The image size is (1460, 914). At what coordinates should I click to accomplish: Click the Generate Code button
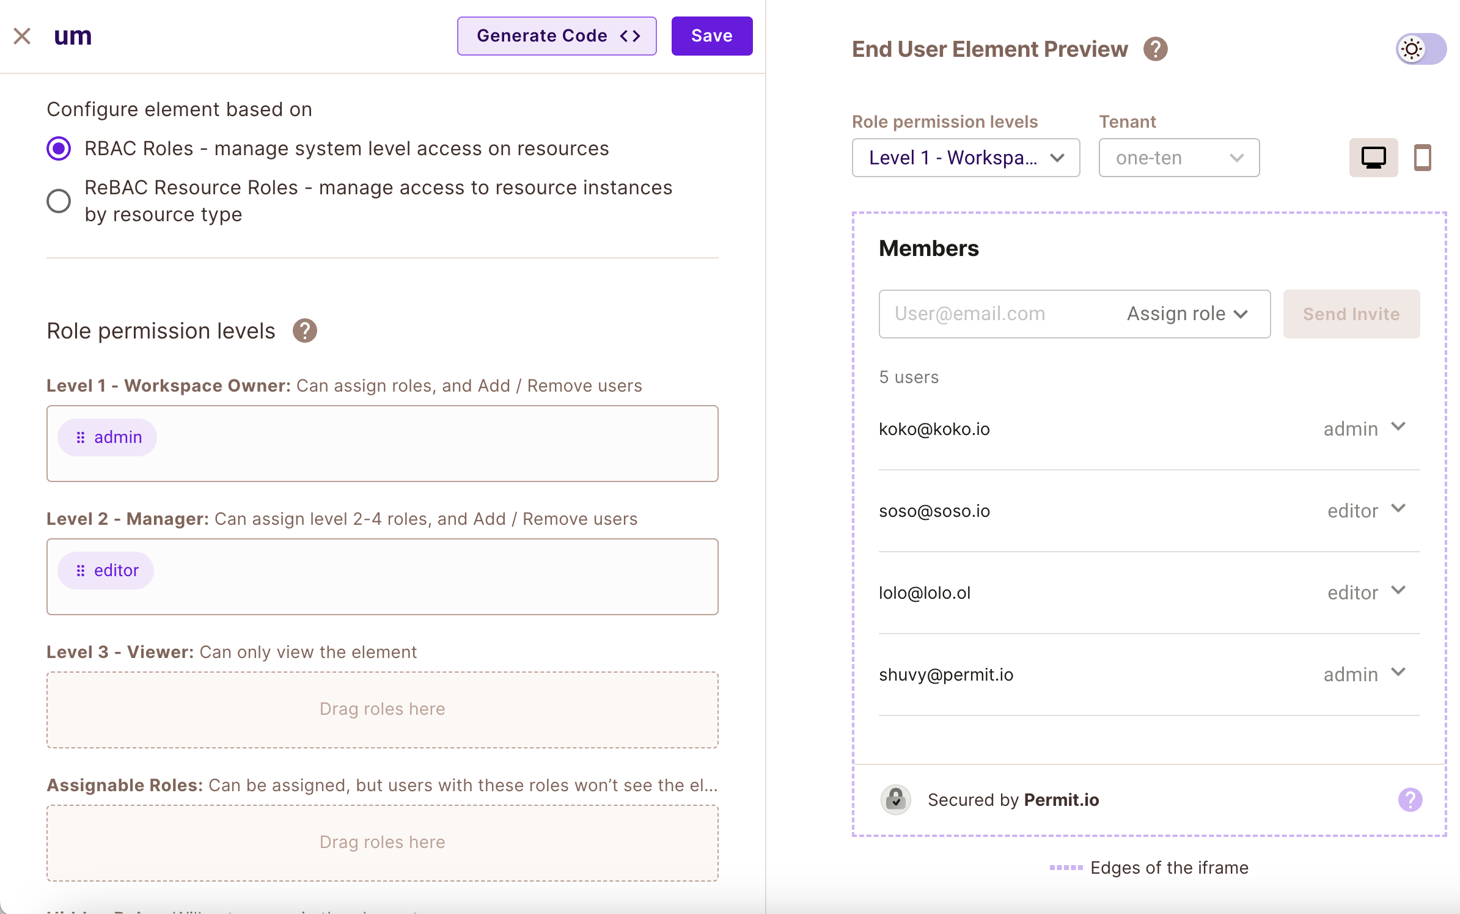(556, 36)
